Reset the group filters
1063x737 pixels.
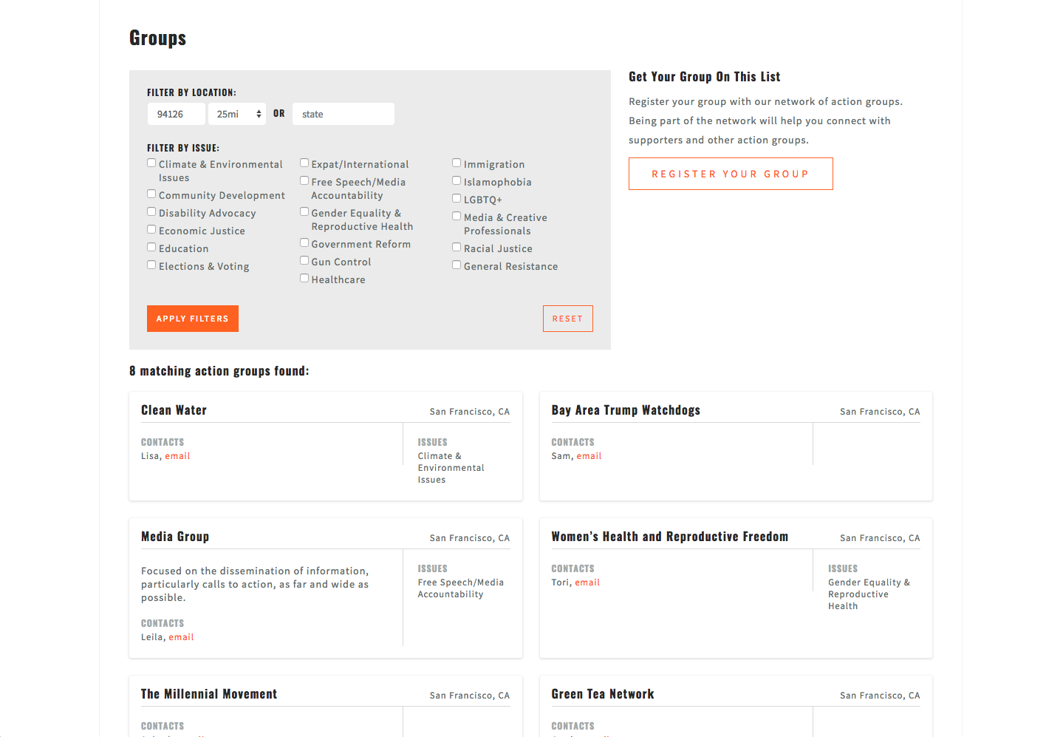(568, 319)
